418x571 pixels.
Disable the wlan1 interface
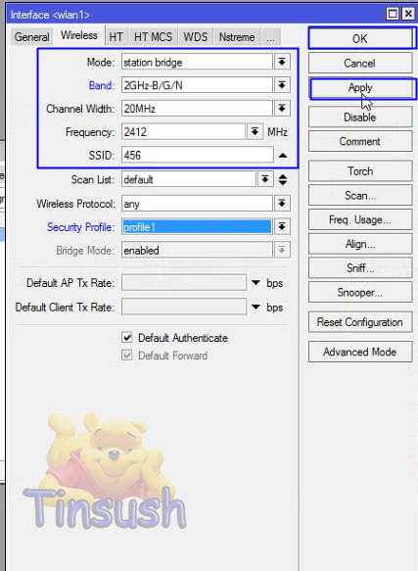point(360,117)
